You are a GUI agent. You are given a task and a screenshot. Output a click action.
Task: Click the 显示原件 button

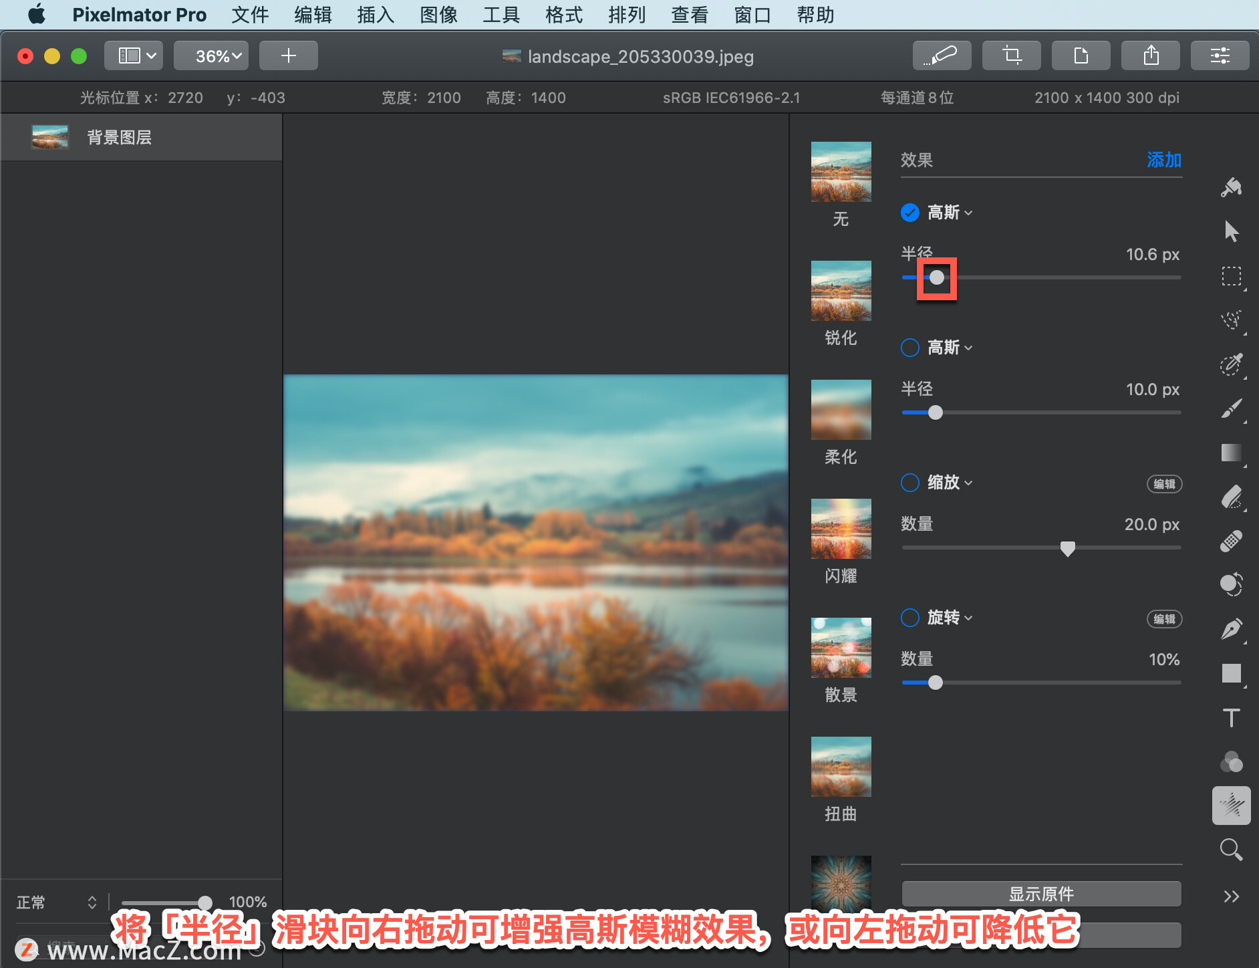pos(1041,894)
